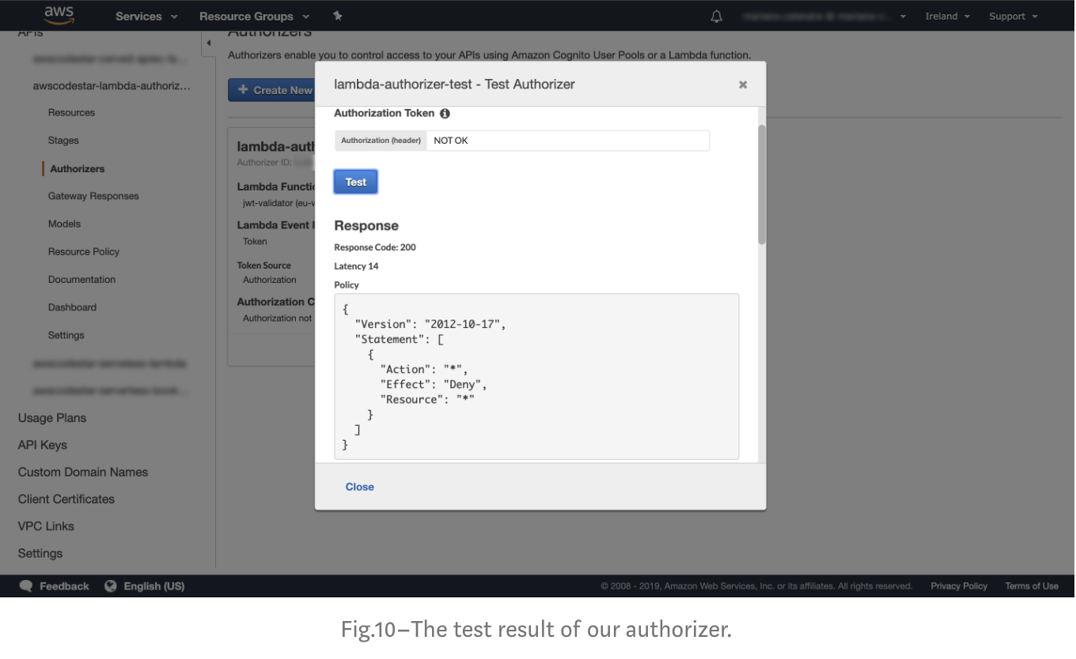This screenshot has height=659, width=1076.
Task: Open Stages in the sidebar
Action: [63, 140]
